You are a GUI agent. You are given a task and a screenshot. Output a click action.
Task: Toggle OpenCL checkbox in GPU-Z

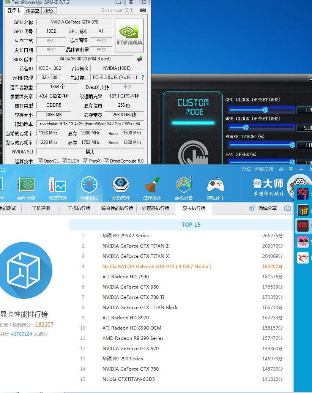pos(40,161)
